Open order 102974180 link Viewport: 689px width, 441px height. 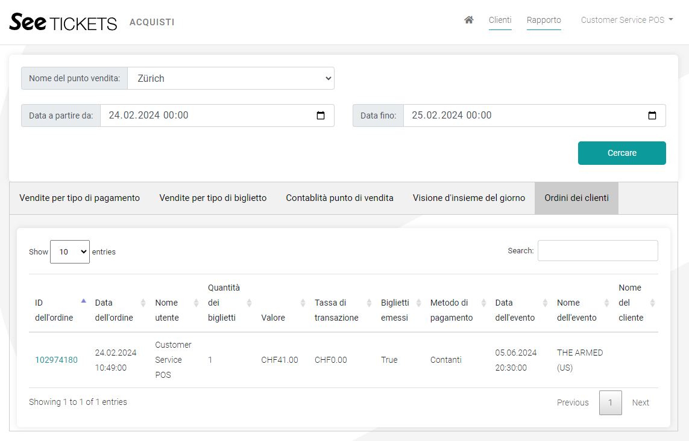[x=56, y=360]
